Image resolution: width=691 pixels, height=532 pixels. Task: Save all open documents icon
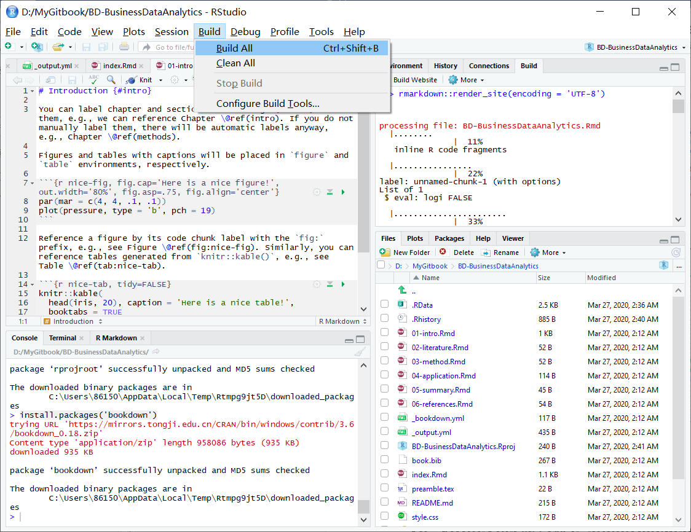[103, 47]
